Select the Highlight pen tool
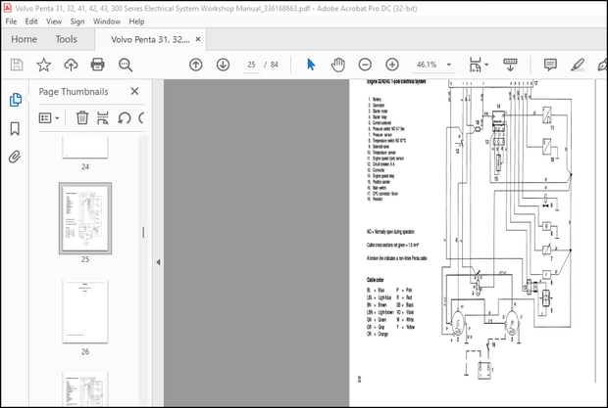This screenshot has width=608, height=408. [x=578, y=65]
